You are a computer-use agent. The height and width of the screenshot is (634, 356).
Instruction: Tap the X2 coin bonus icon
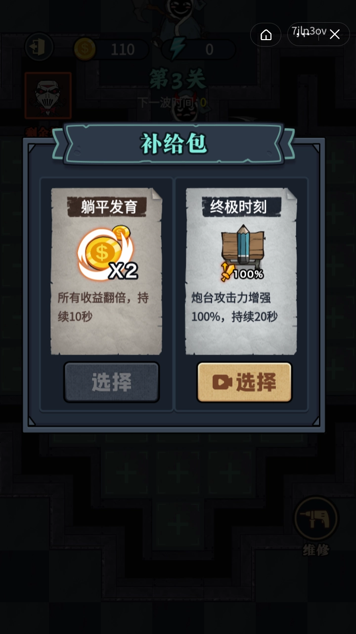point(107,253)
